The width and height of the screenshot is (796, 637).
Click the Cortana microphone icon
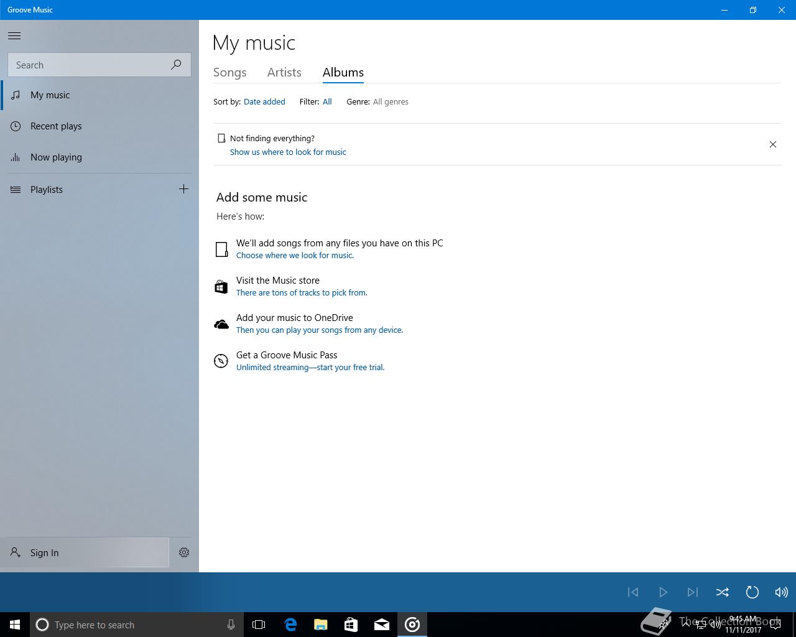pos(231,625)
